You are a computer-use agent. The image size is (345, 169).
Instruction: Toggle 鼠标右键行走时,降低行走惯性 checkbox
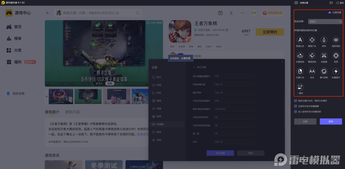[296, 101]
